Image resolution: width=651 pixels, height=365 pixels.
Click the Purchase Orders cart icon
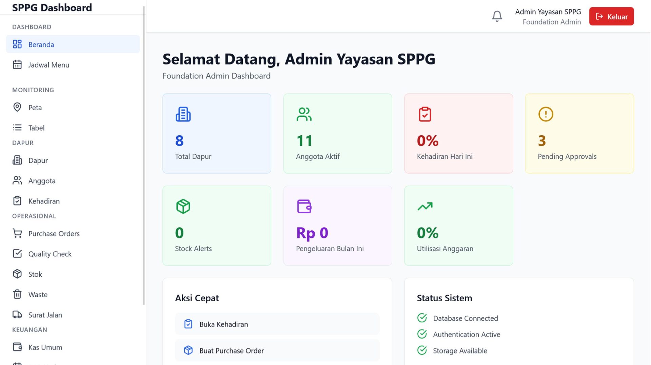click(17, 233)
